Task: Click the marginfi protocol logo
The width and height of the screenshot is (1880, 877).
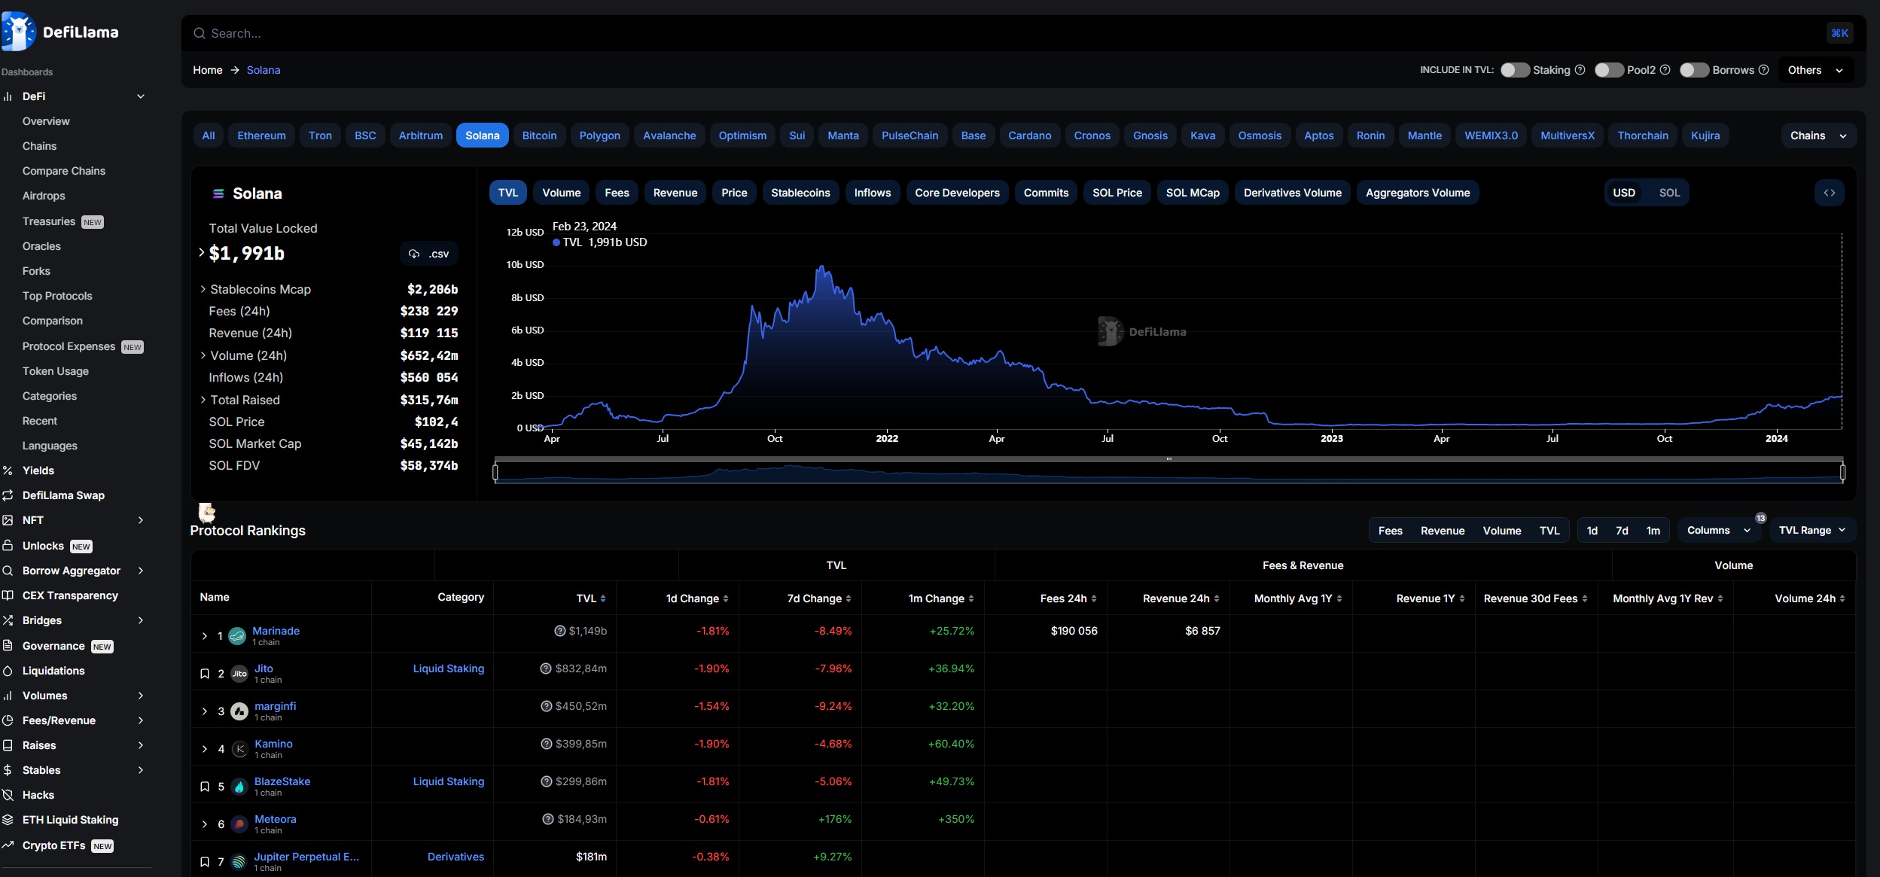Action: click(x=239, y=711)
